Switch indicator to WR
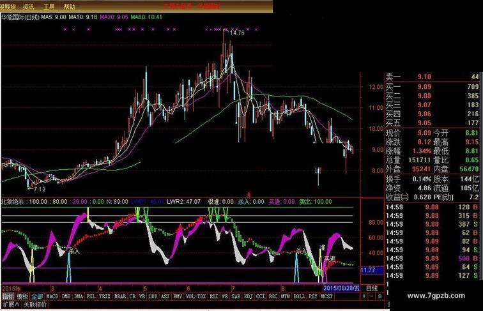This screenshot has height=311, width=483. [x=225, y=296]
